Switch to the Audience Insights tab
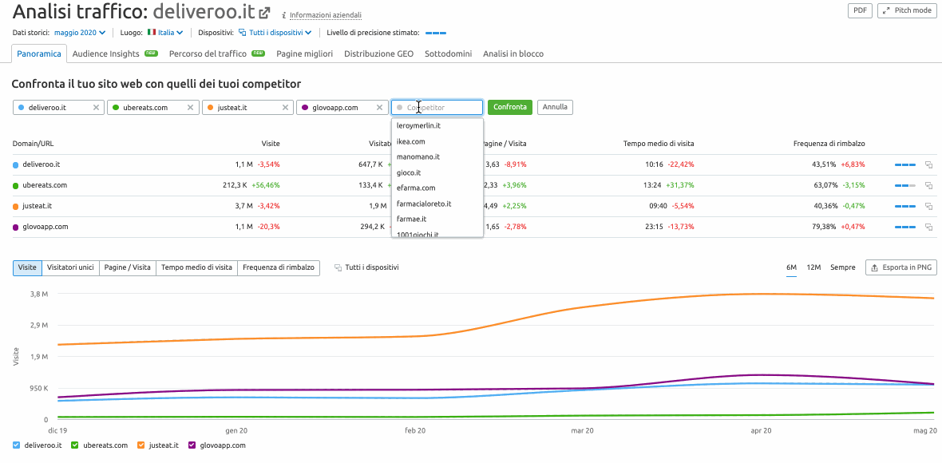This screenshot has height=463, width=942. [x=115, y=53]
